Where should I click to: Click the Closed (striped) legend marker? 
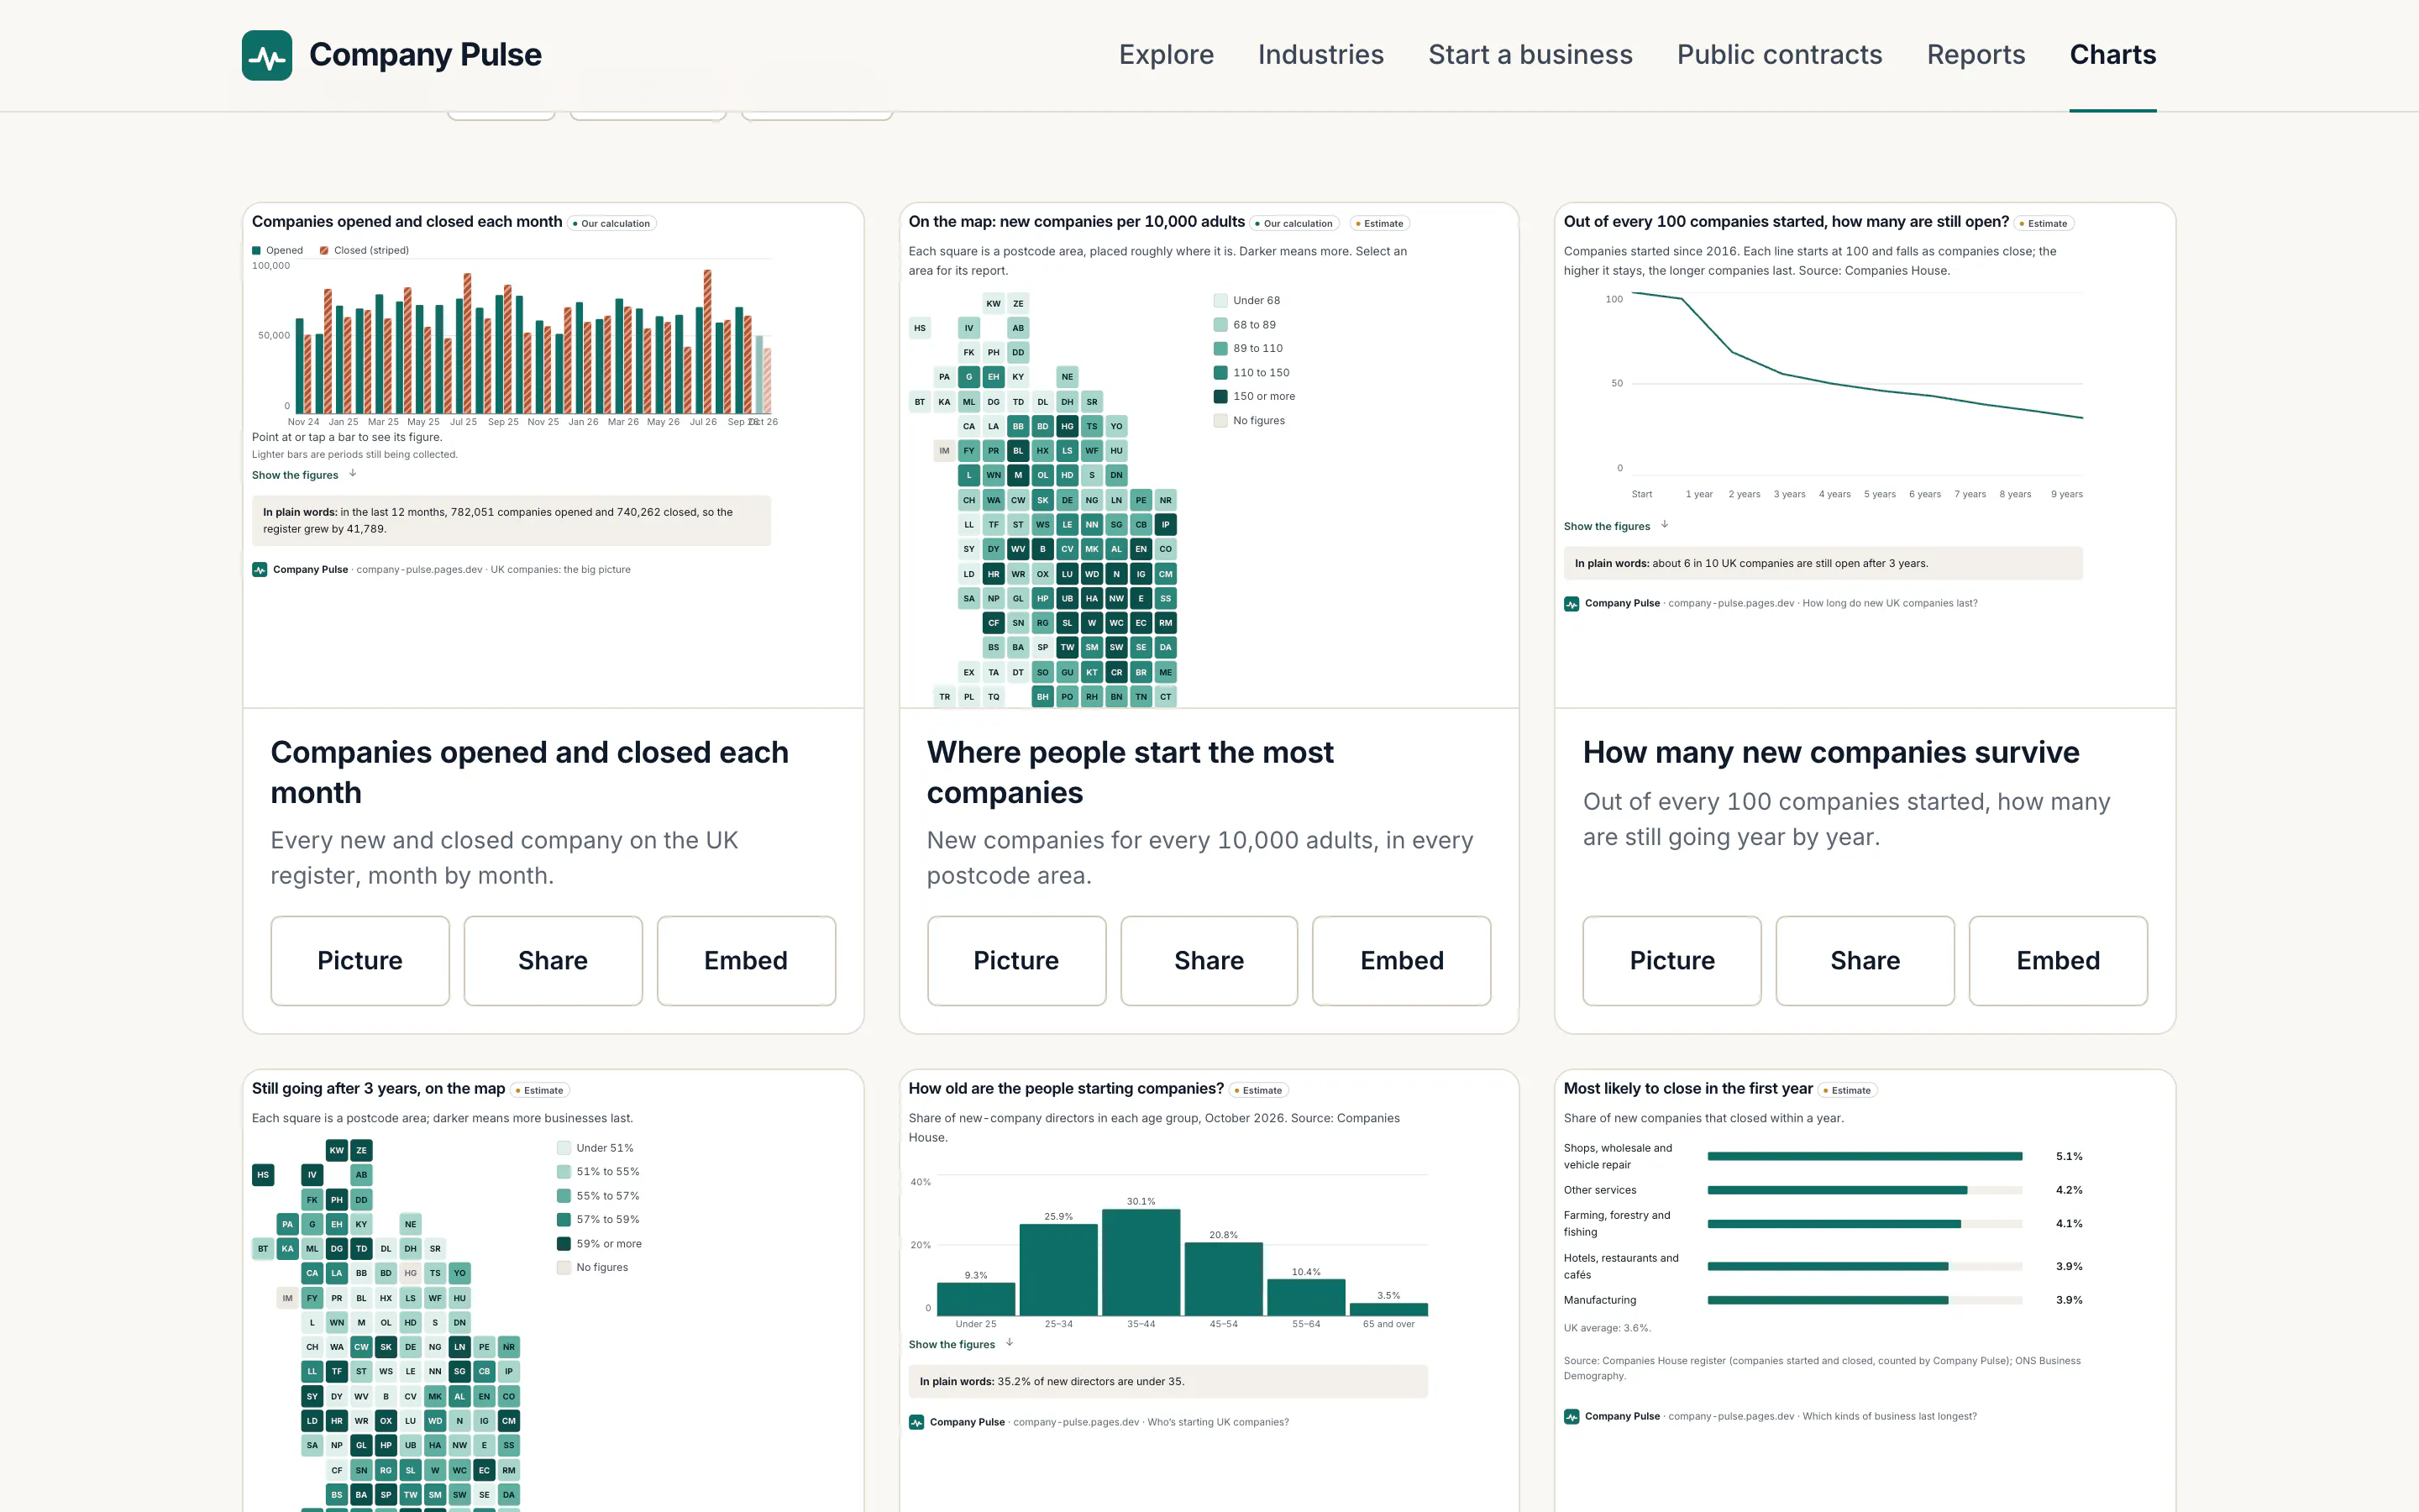[x=324, y=250]
